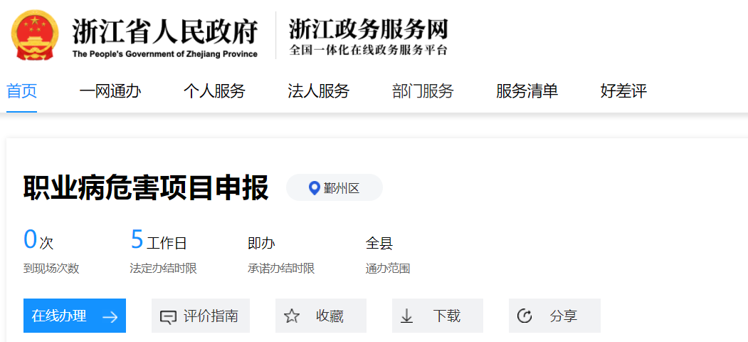Click the national emblem logo
The image size is (748, 342).
tap(35, 36)
